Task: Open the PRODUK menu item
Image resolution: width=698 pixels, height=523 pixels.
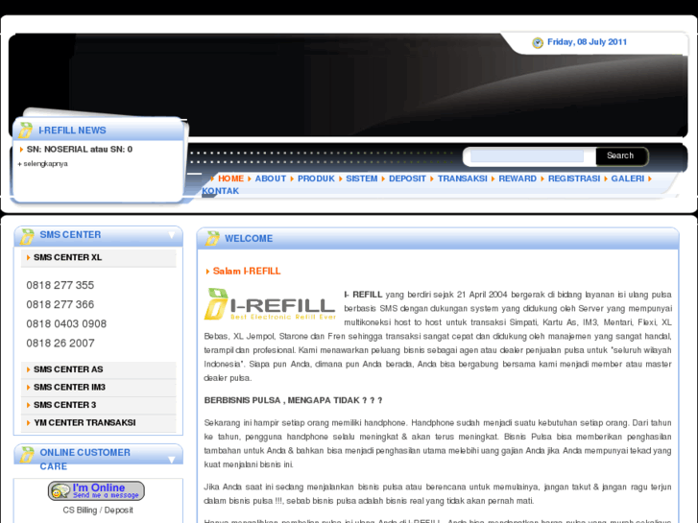Action: tap(316, 178)
